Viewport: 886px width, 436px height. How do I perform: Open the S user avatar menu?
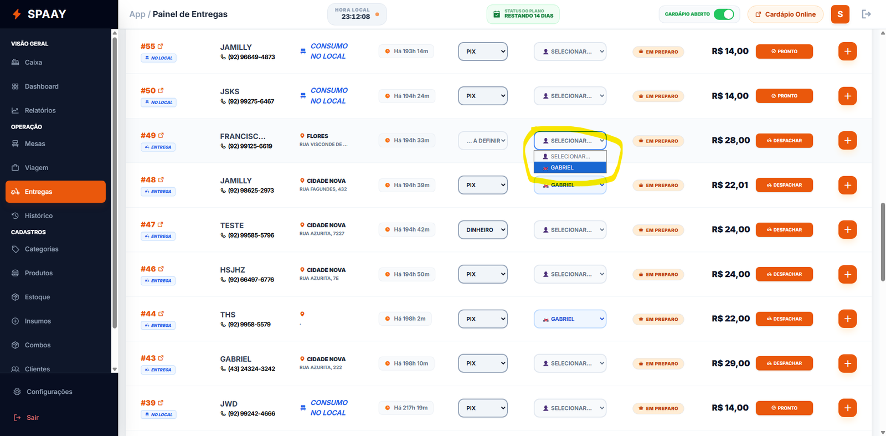840,14
